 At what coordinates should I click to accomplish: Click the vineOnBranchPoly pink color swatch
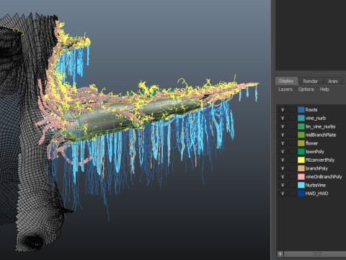coord(301,177)
